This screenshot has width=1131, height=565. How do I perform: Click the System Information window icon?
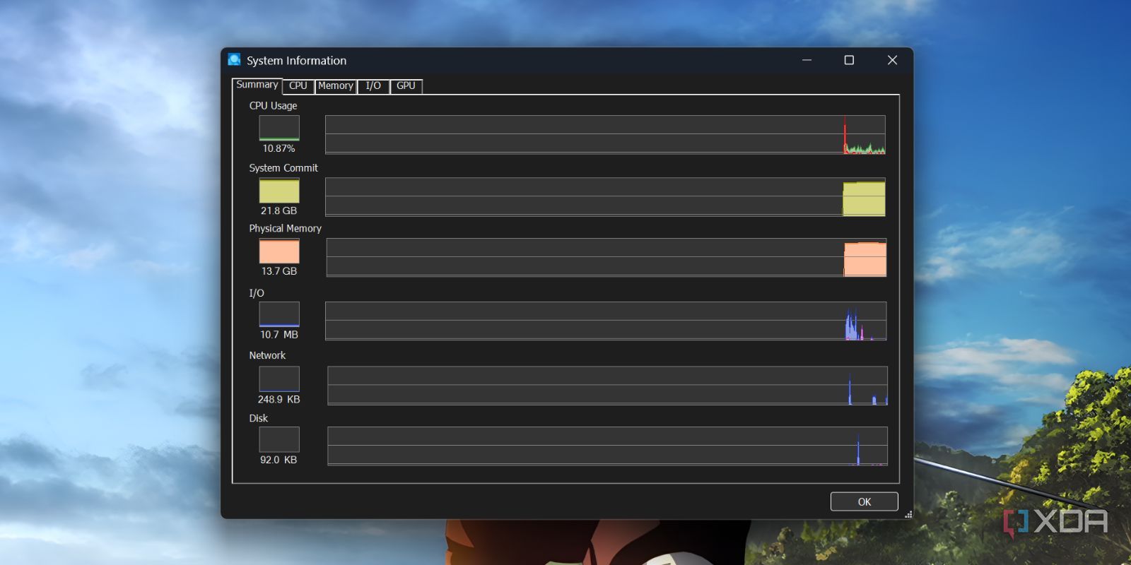tap(235, 60)
